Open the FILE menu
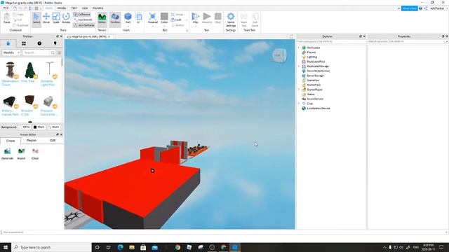This screenshot has width=449, height=252. (x=6, y=8)
